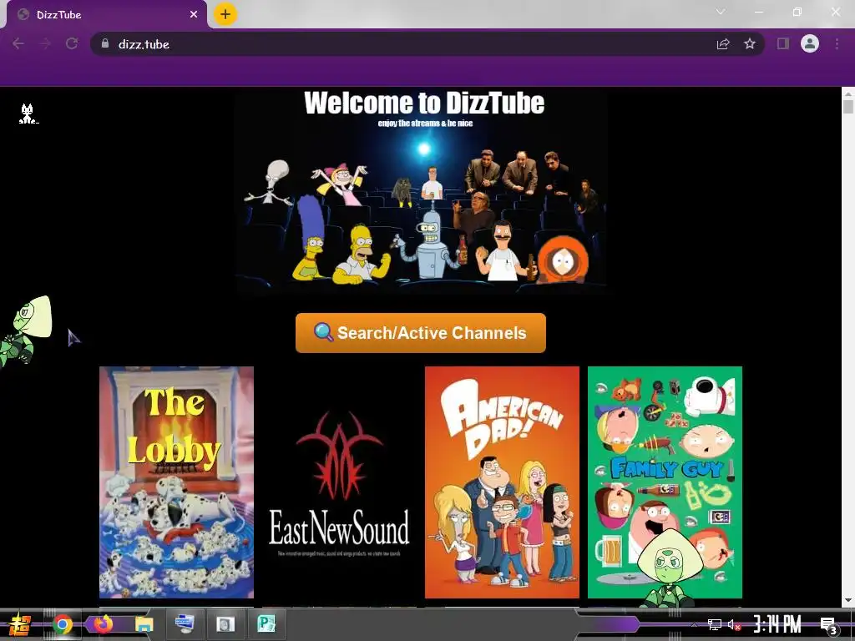Click the browser Back arrow
The width and height of the screenshot is (855, 641).
point(18,43)
